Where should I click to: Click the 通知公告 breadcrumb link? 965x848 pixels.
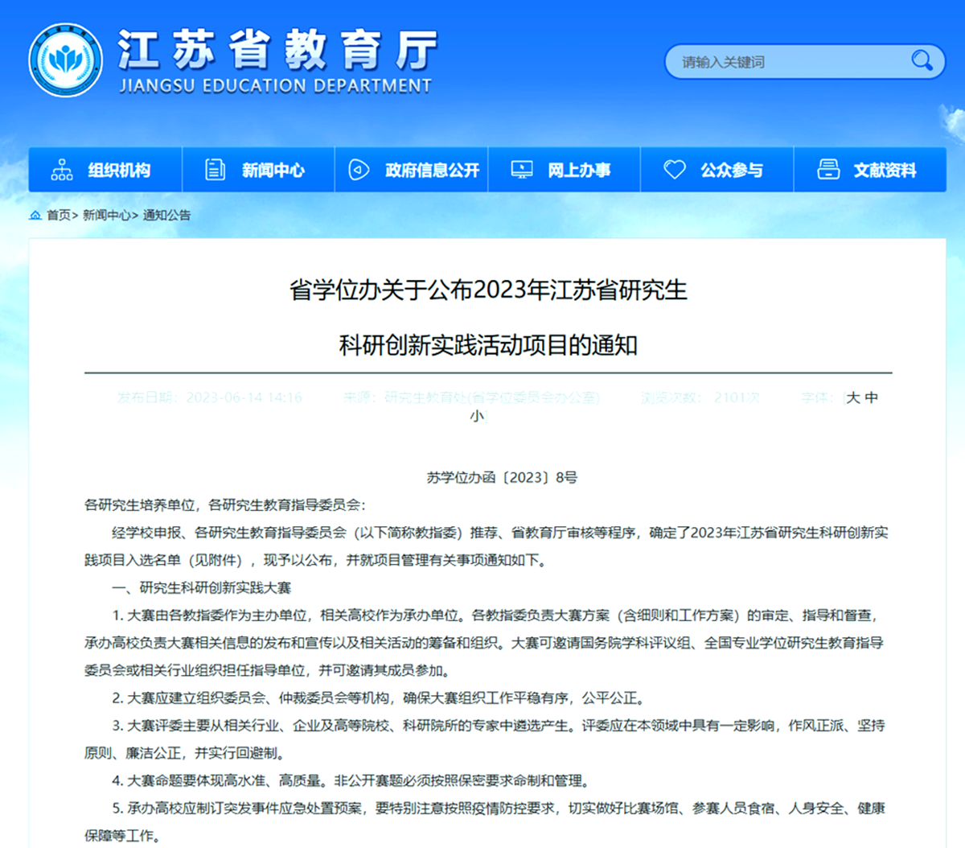[x=166, y=216]
